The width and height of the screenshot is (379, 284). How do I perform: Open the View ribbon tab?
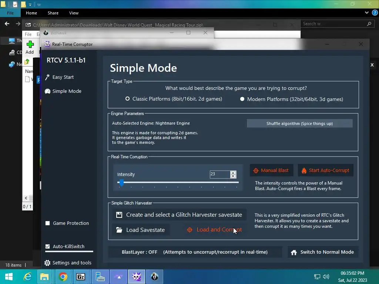(74, 13)
